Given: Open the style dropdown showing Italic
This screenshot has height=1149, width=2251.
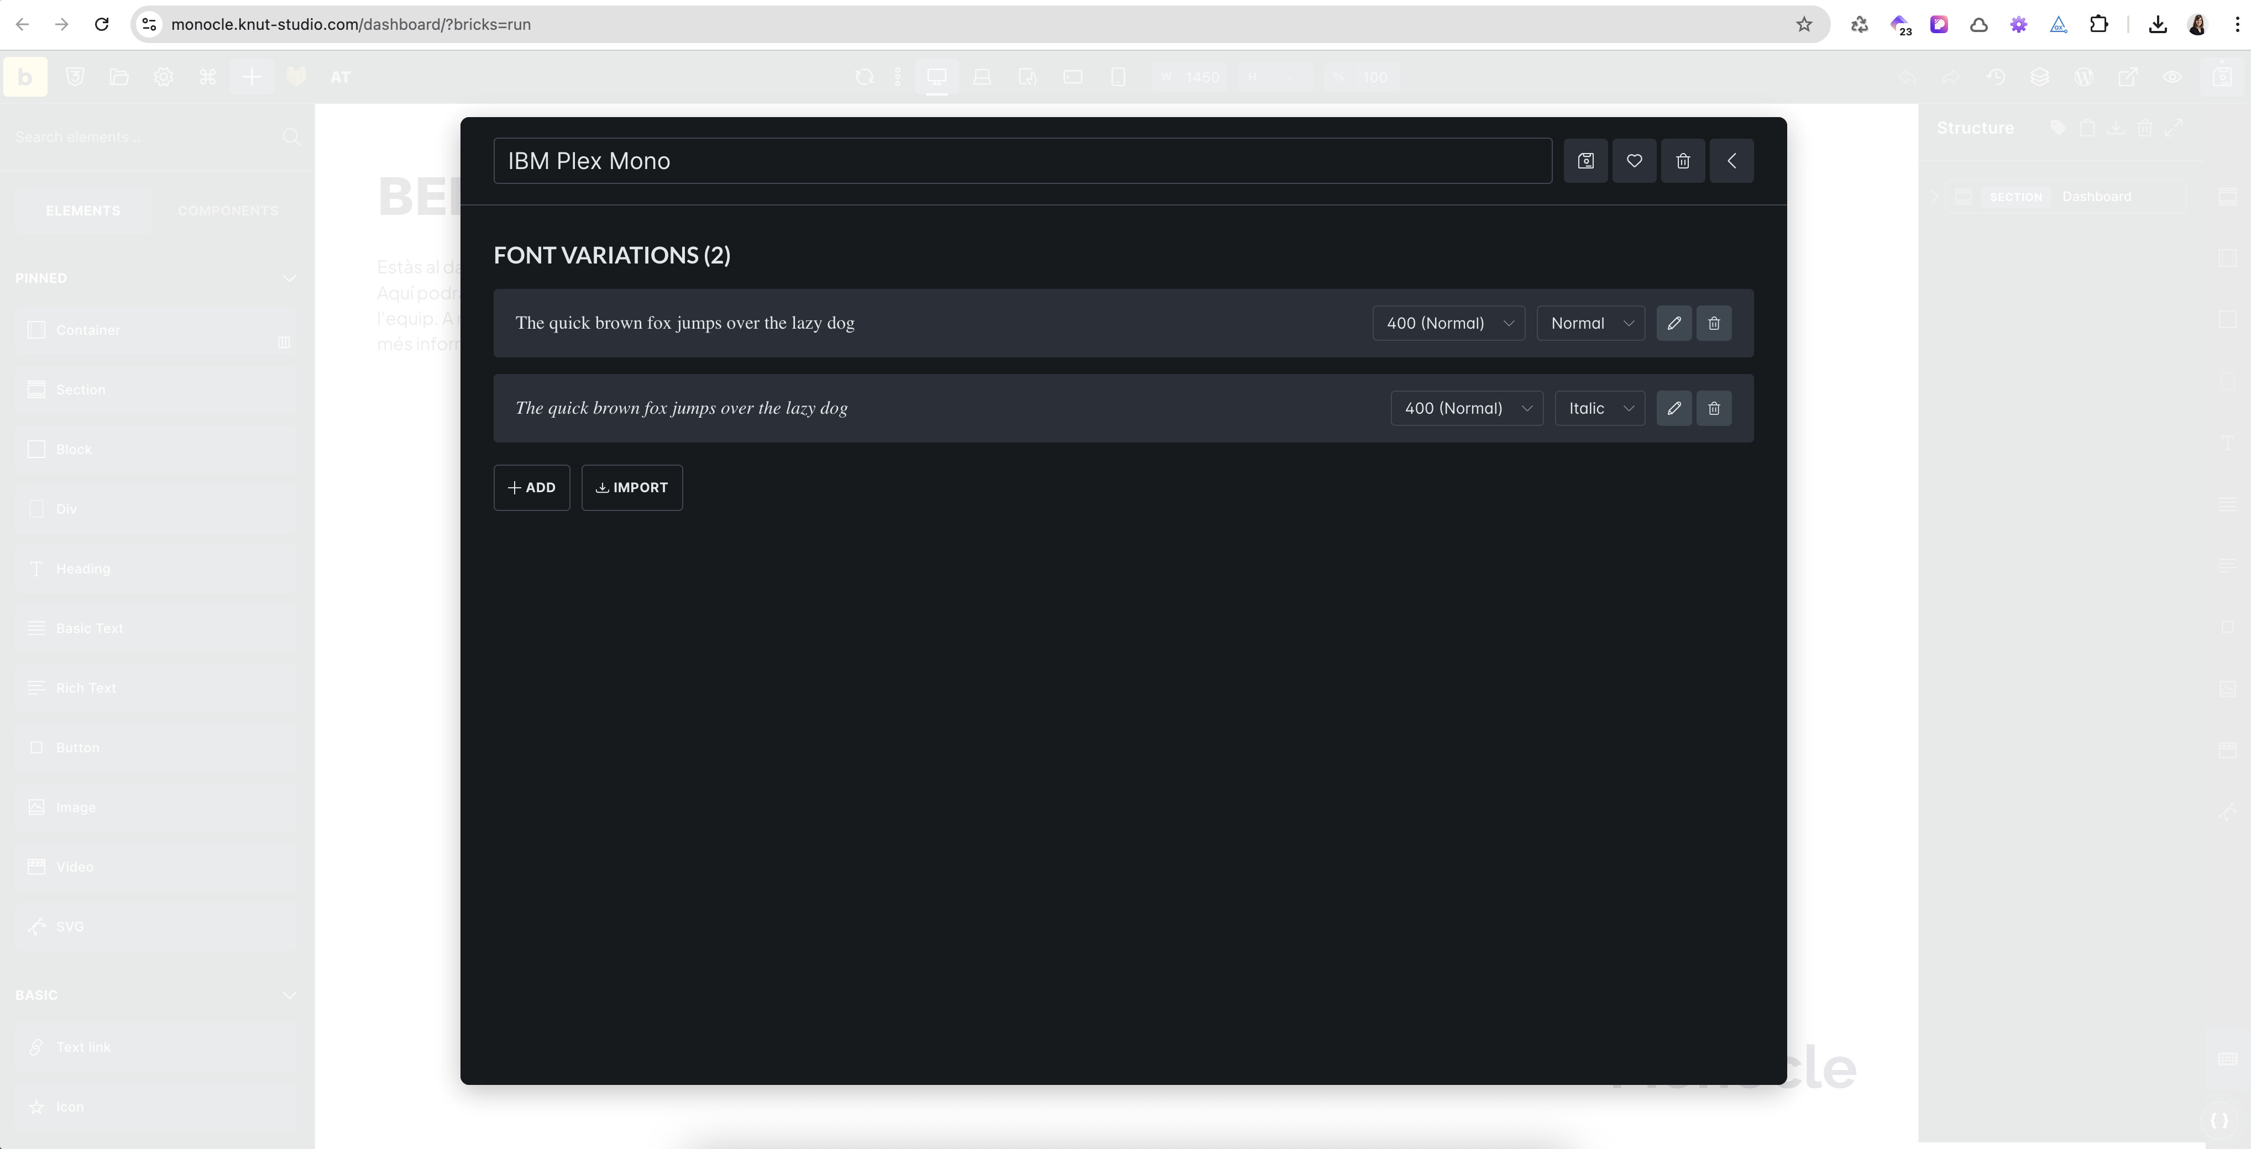Looking at the screenshot, I should (x=1600, y=408).
